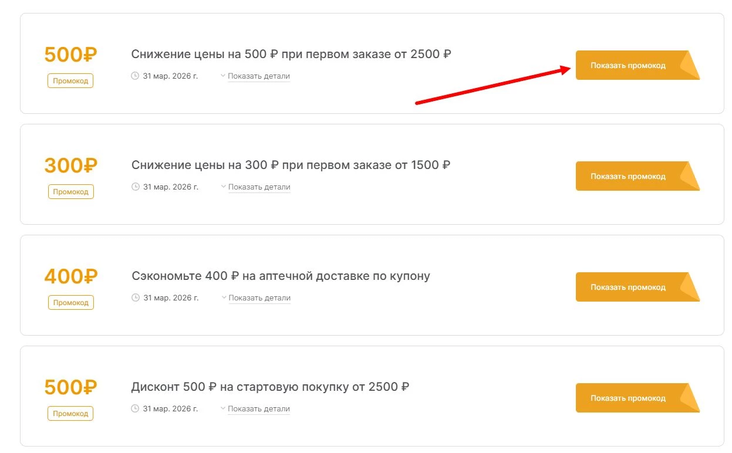Show promo code for 300 ₽ first order
The height and width of the screenshot is (453, 732).
[628, 176]
